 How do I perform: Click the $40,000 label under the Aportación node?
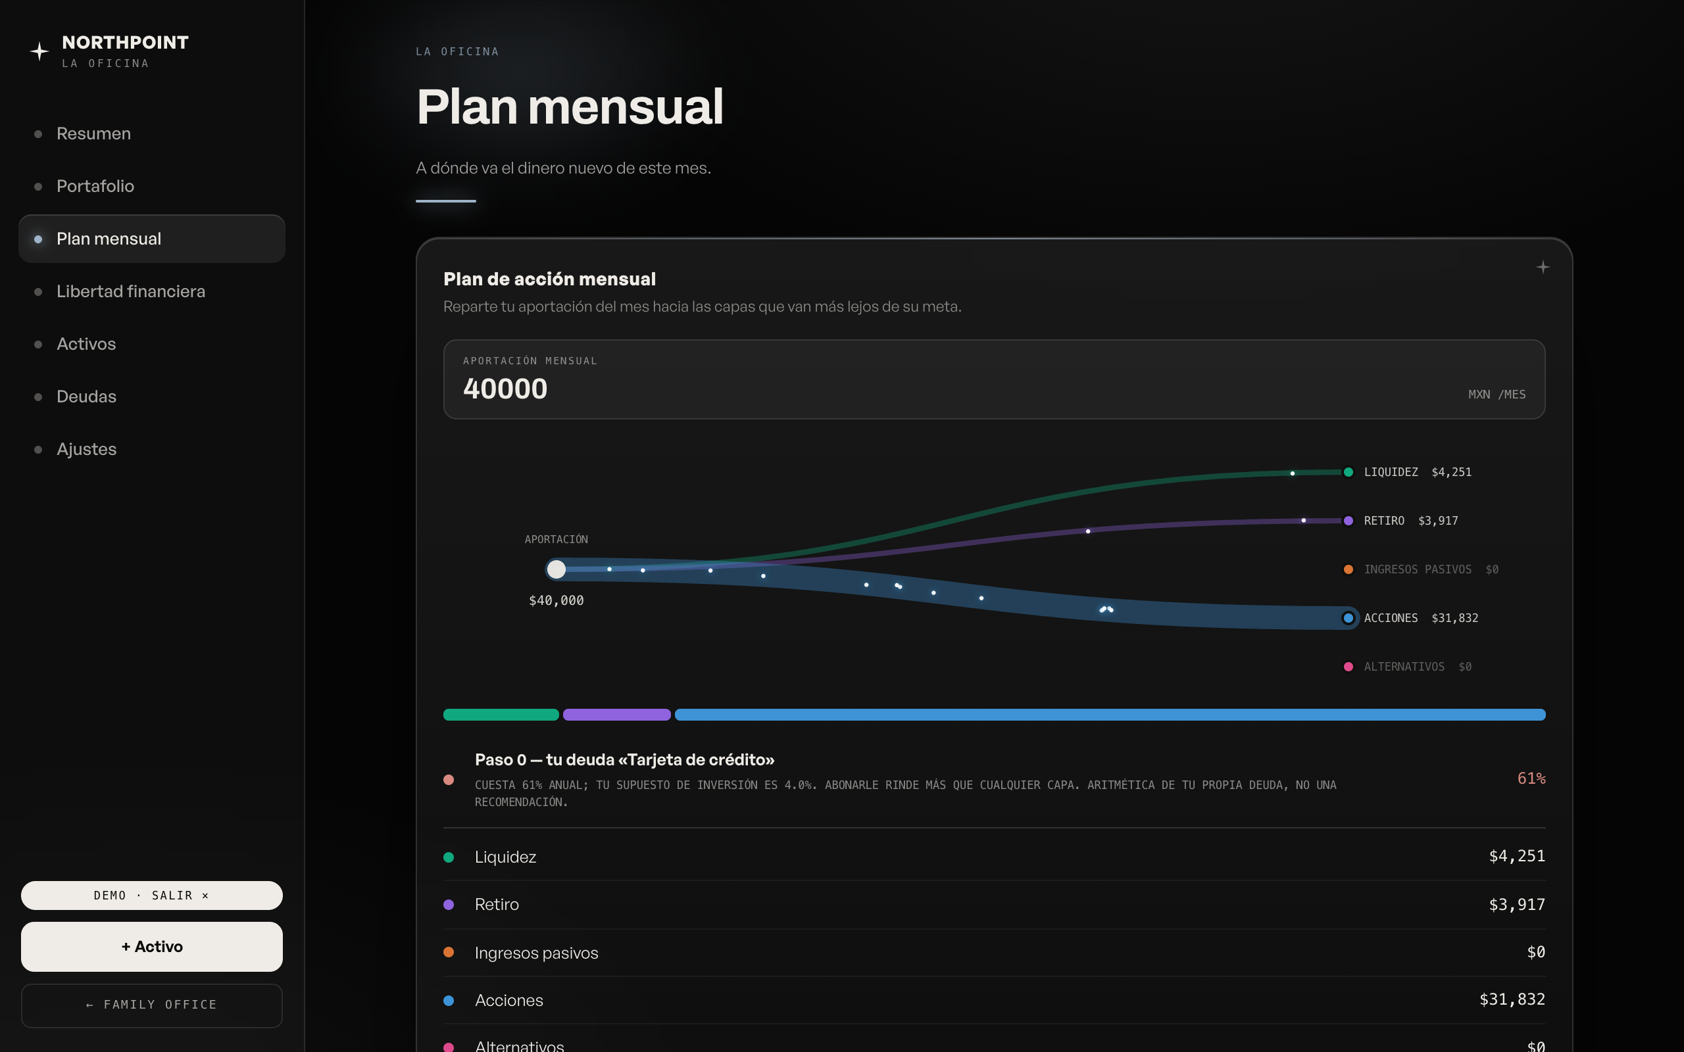556,600
